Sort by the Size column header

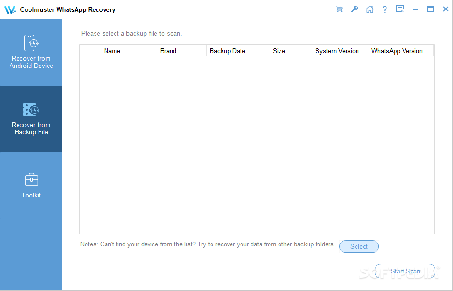[x=291, y=51]
